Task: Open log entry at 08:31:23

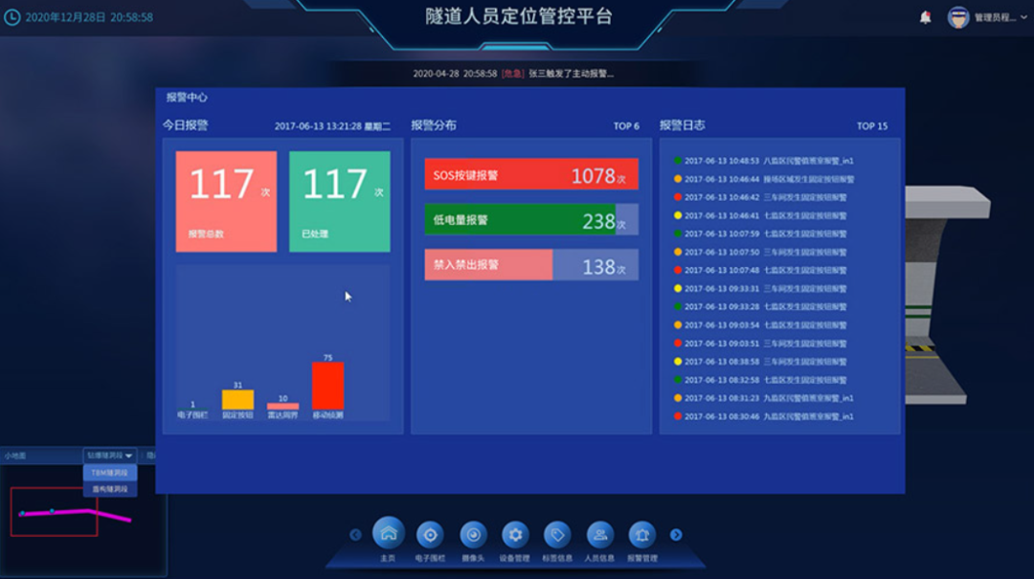Action: click(764, 398)
